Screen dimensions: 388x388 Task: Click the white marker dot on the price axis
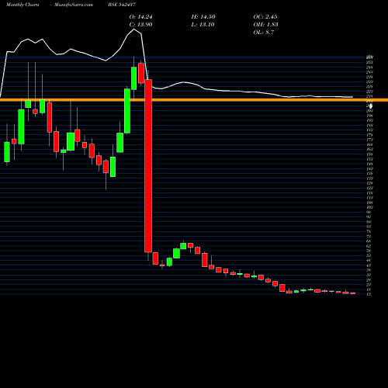(x=371, y=106)
